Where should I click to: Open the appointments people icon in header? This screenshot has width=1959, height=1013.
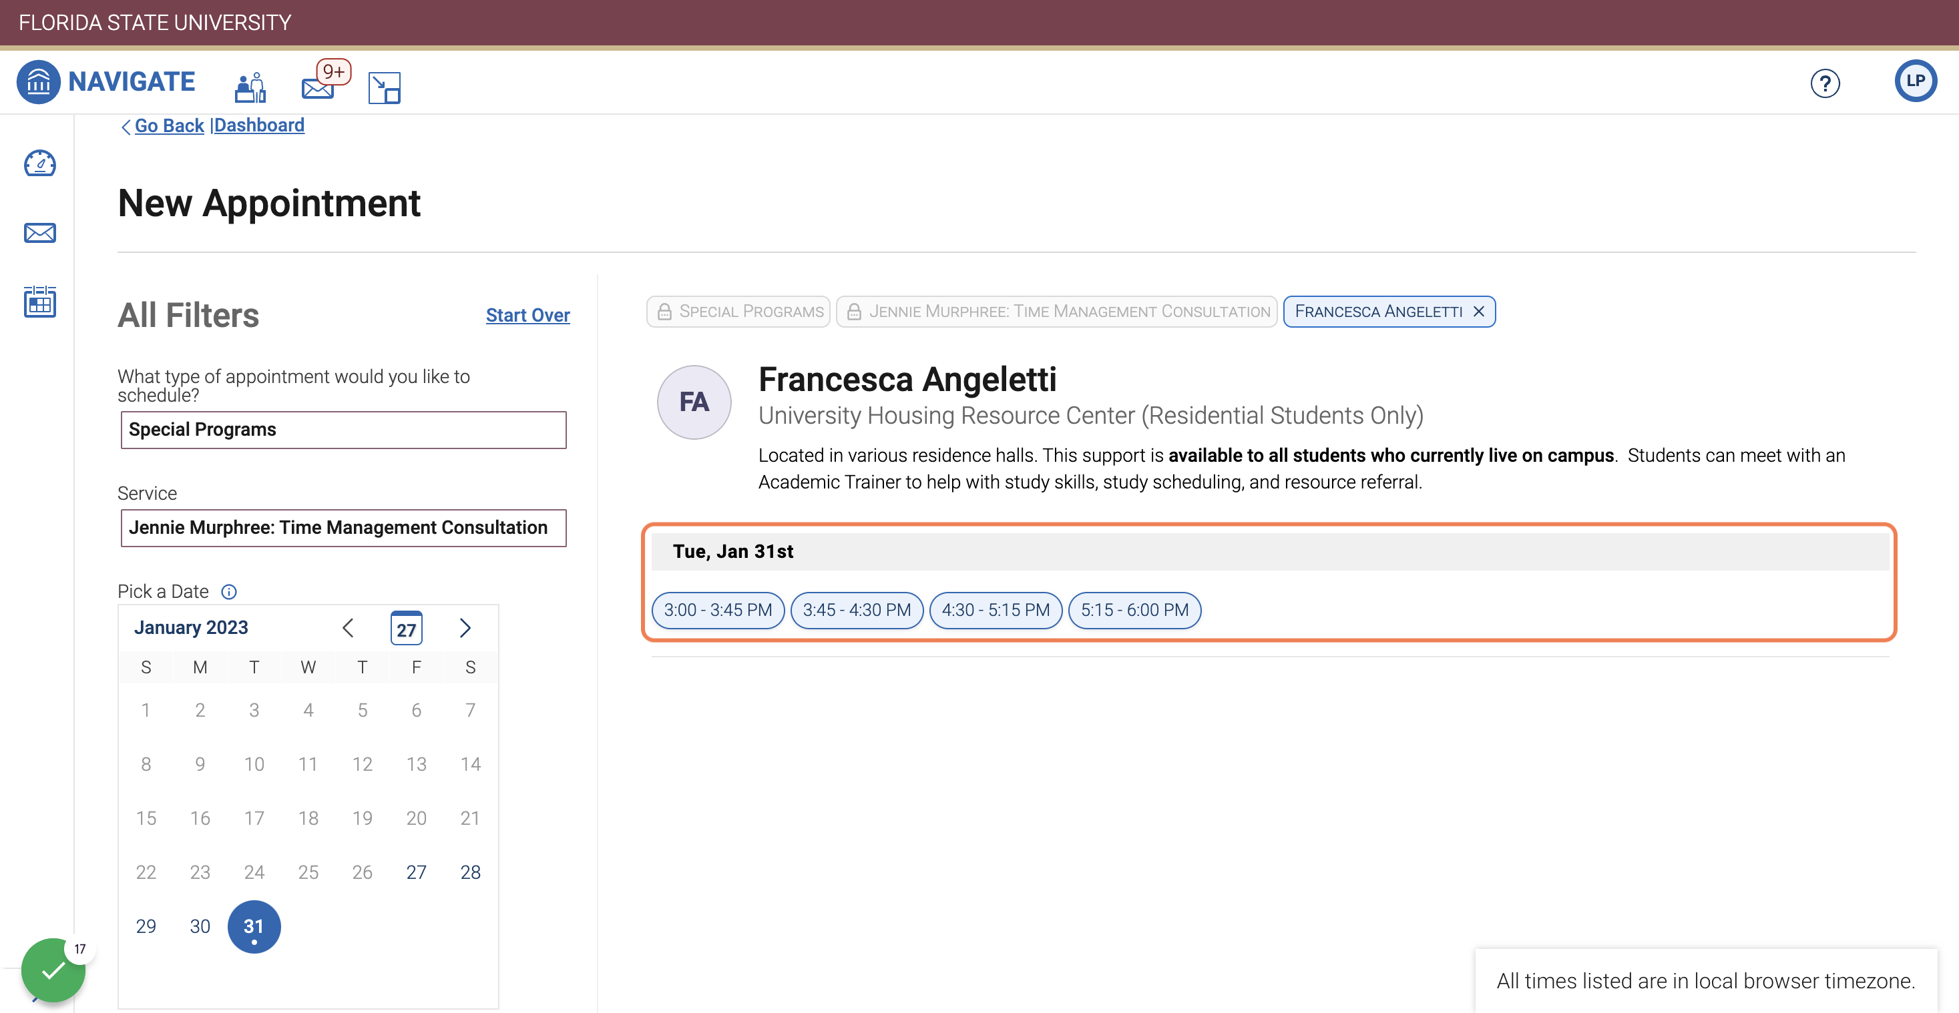pyautogui.click(x=250, y=87)
